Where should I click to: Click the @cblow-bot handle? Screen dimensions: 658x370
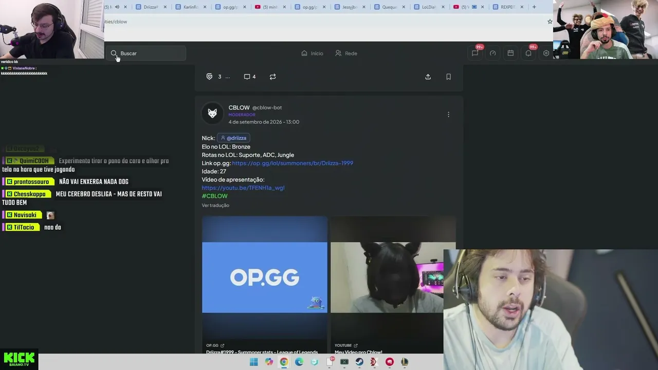coord(267,107)
